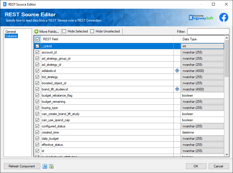Open data type dropdown for boosted_object_id

(202, 83)
